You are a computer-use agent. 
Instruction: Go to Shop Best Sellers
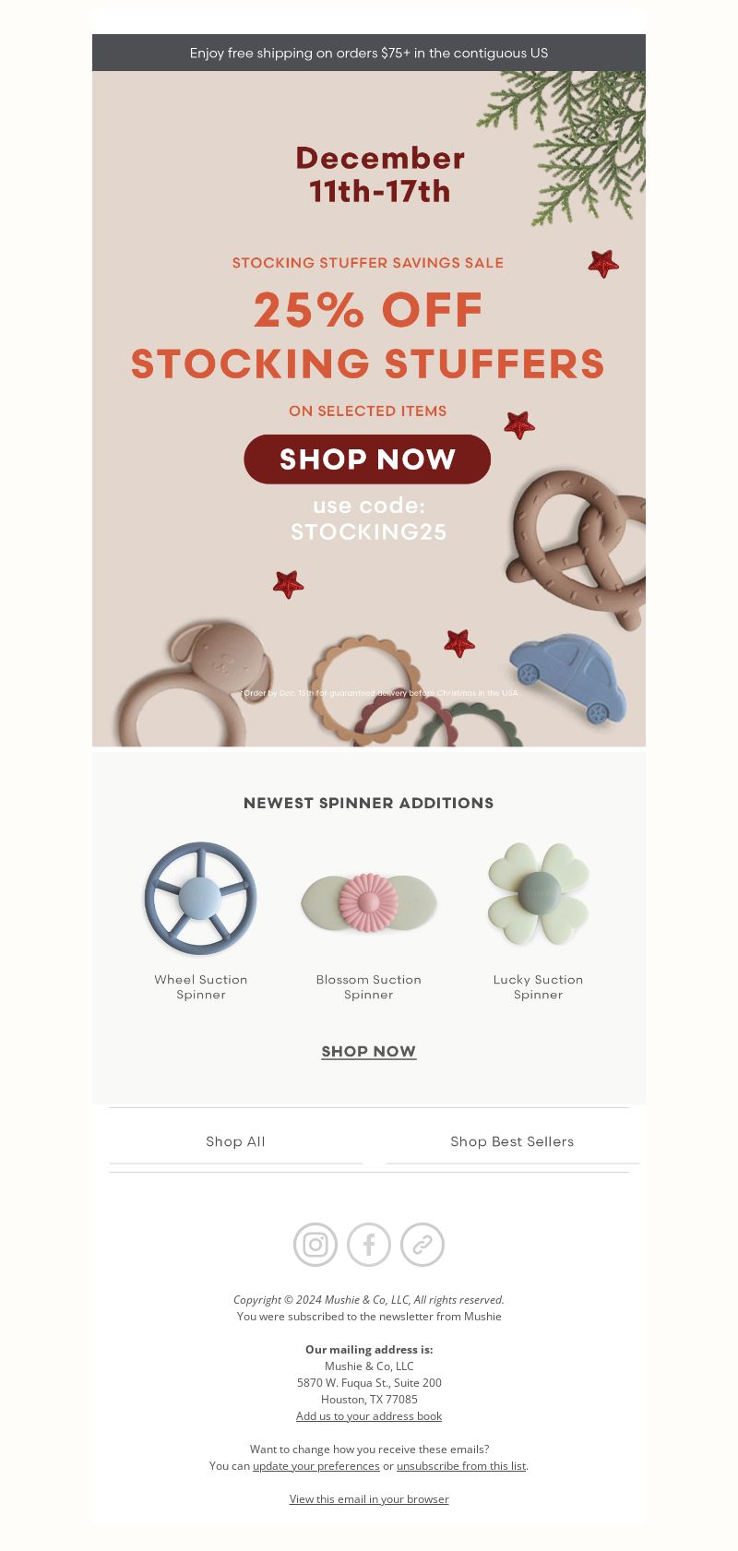(x=512, y=1141)
